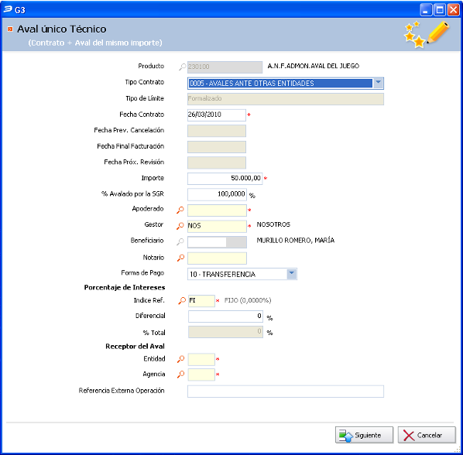Expand the Tipo Contrato dropdown arrow
The image size is (463, 455).
[x=378, y=83]
